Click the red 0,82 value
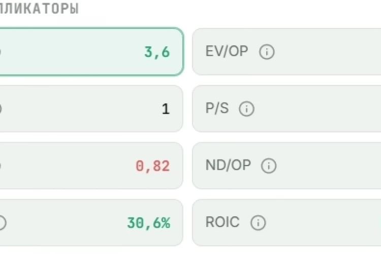 click(152, 166)
